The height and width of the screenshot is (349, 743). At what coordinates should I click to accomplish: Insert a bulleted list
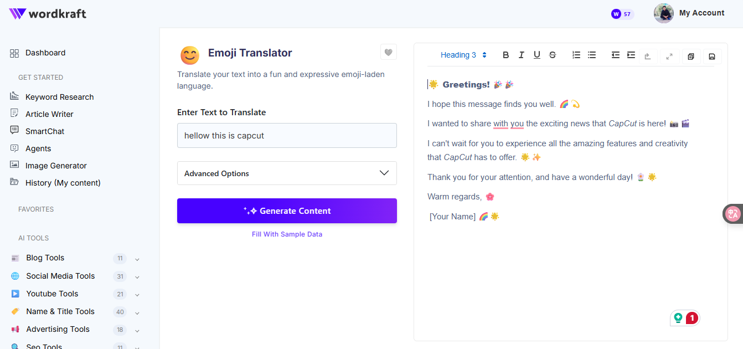click(592, 55)
